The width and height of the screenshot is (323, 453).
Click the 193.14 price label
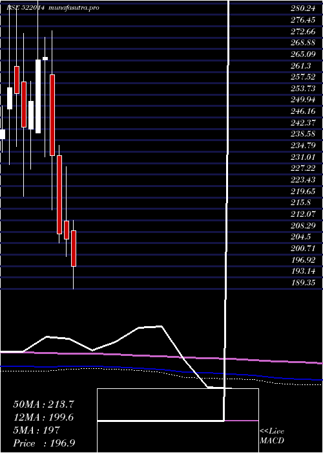pyautogui.click(x=303, y=271)
